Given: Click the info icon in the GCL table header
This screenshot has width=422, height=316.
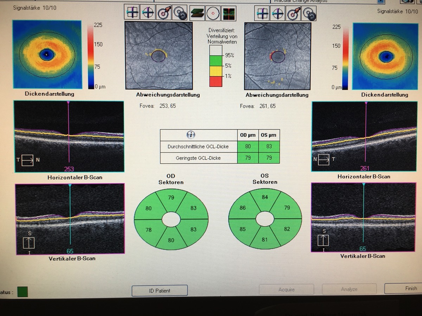Looking at the screenshot, I should 192,135.
